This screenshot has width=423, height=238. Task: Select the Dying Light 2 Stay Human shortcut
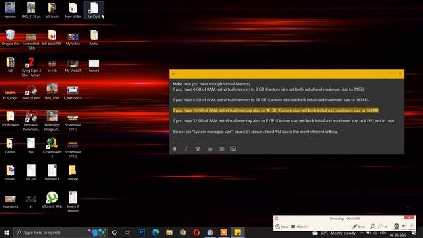31,67
